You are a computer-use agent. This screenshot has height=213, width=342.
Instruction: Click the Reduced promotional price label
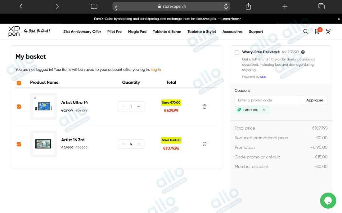tap(261, 138)
